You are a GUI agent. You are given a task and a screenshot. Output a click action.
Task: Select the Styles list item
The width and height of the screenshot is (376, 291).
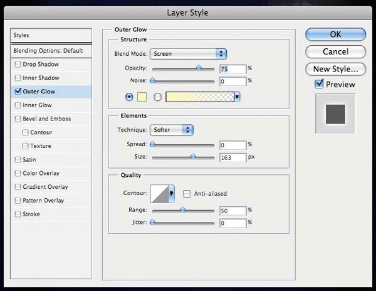51,35
